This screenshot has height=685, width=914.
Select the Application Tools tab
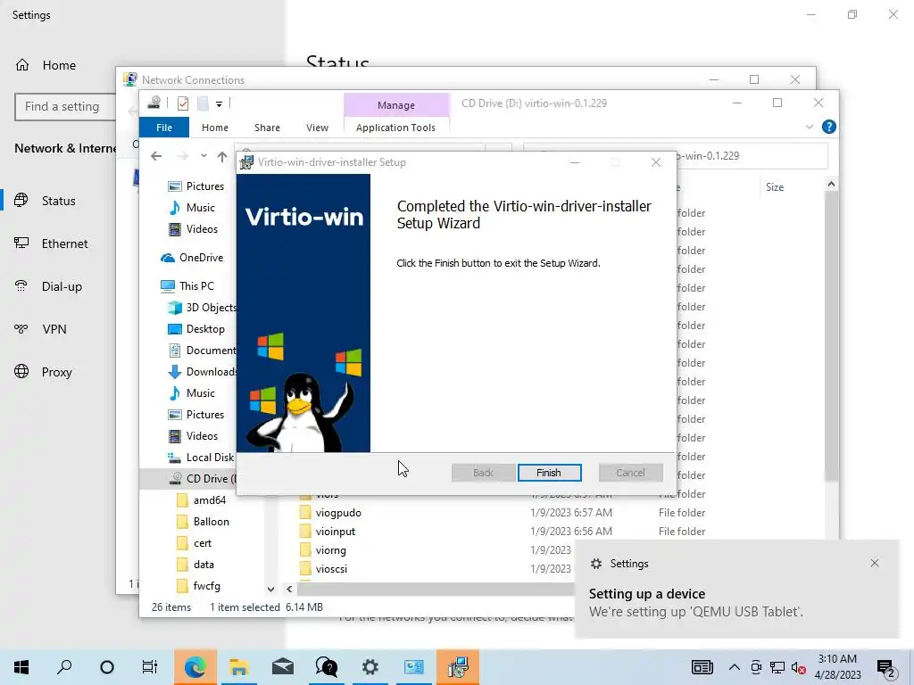coord(395,127)
